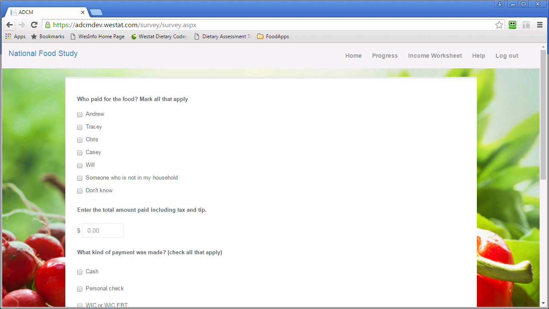The image size is (549, 309).
Task: Enable the Don't know checkbox
Action: [x=80, y=191]
